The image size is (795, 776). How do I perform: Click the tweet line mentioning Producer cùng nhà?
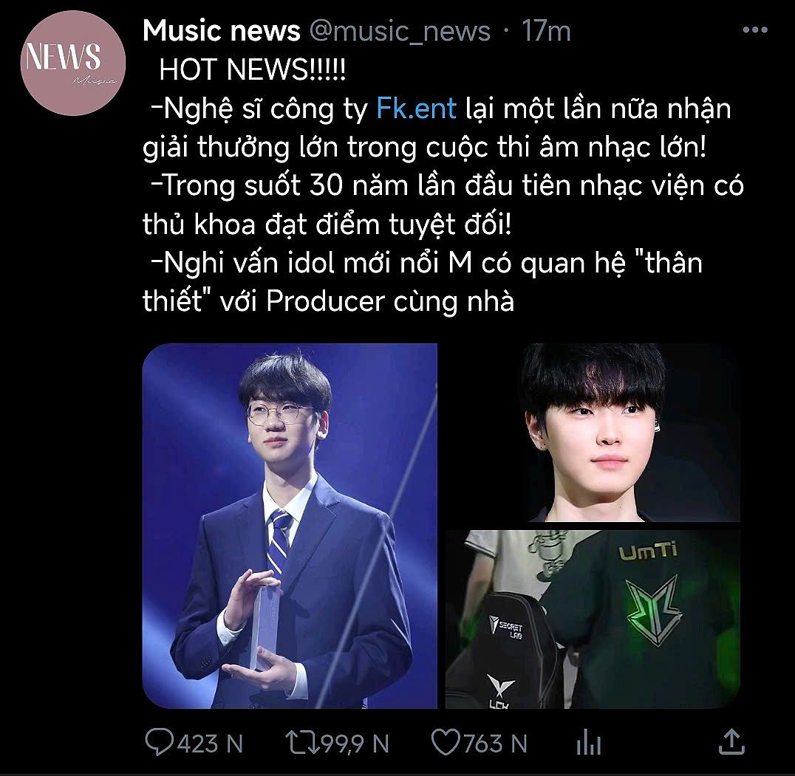328,301
